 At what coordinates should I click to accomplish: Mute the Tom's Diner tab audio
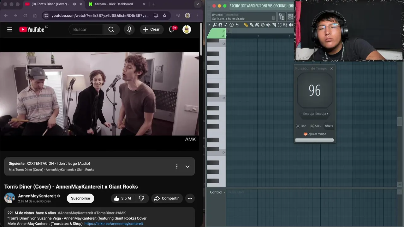coord(74,4)
